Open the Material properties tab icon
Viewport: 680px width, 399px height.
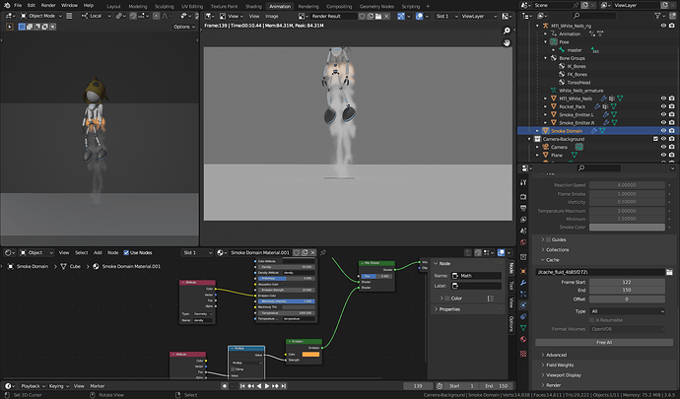(523, 339)
